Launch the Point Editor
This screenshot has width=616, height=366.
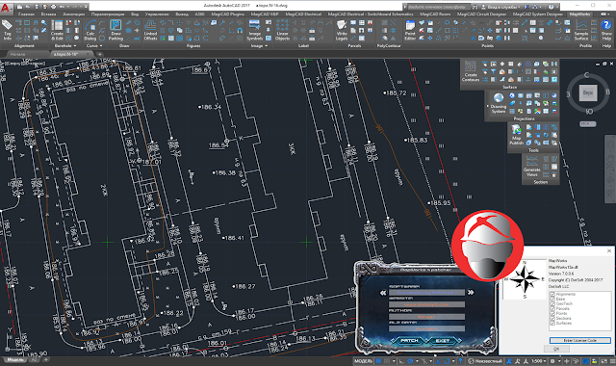(410, 30)
